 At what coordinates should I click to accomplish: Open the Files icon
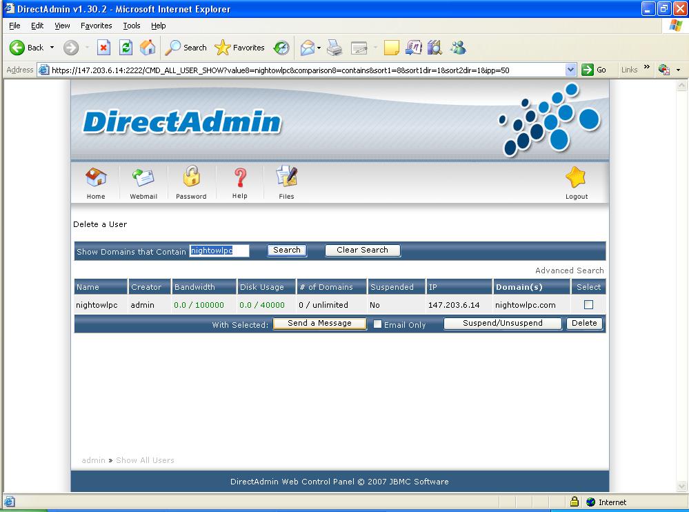[286, 177]
